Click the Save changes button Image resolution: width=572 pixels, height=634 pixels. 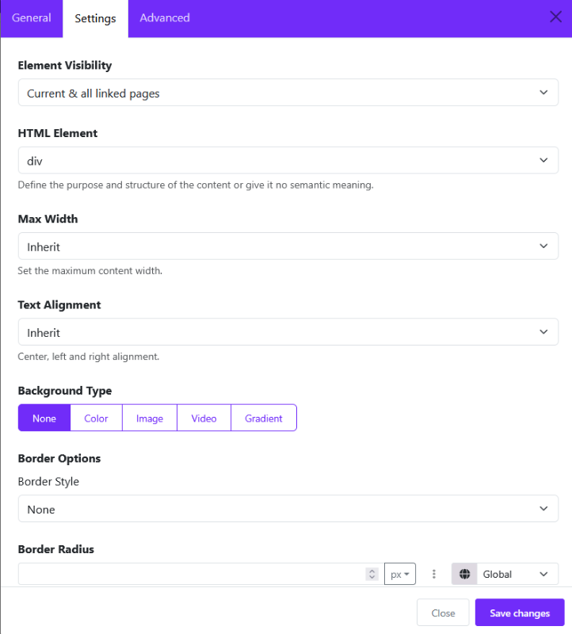(x=520, y=613)
